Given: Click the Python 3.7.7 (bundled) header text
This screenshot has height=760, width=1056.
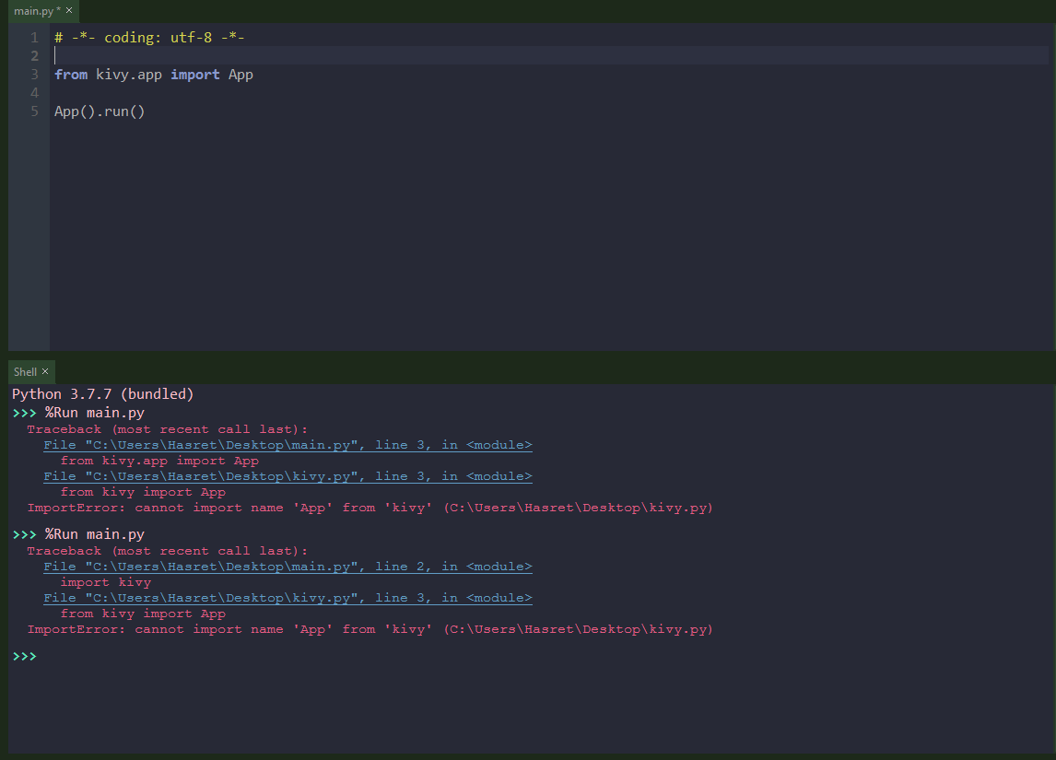Looking at the screenshot, I should coord(103,394).
